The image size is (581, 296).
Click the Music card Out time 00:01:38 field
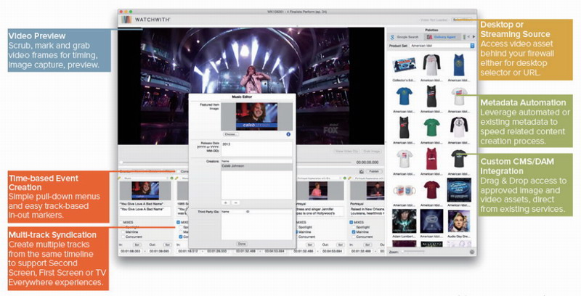point(158,251)
